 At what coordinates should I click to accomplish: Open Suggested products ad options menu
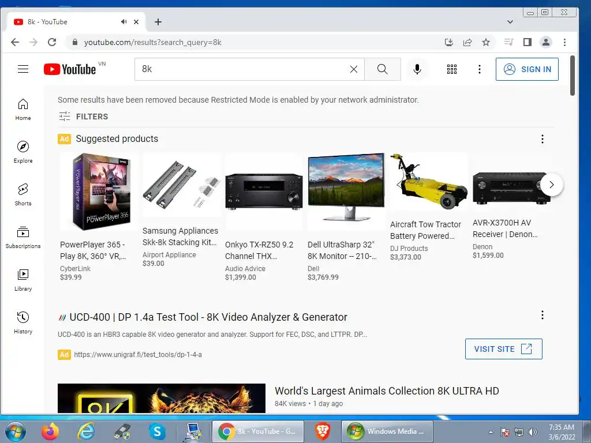543,139
